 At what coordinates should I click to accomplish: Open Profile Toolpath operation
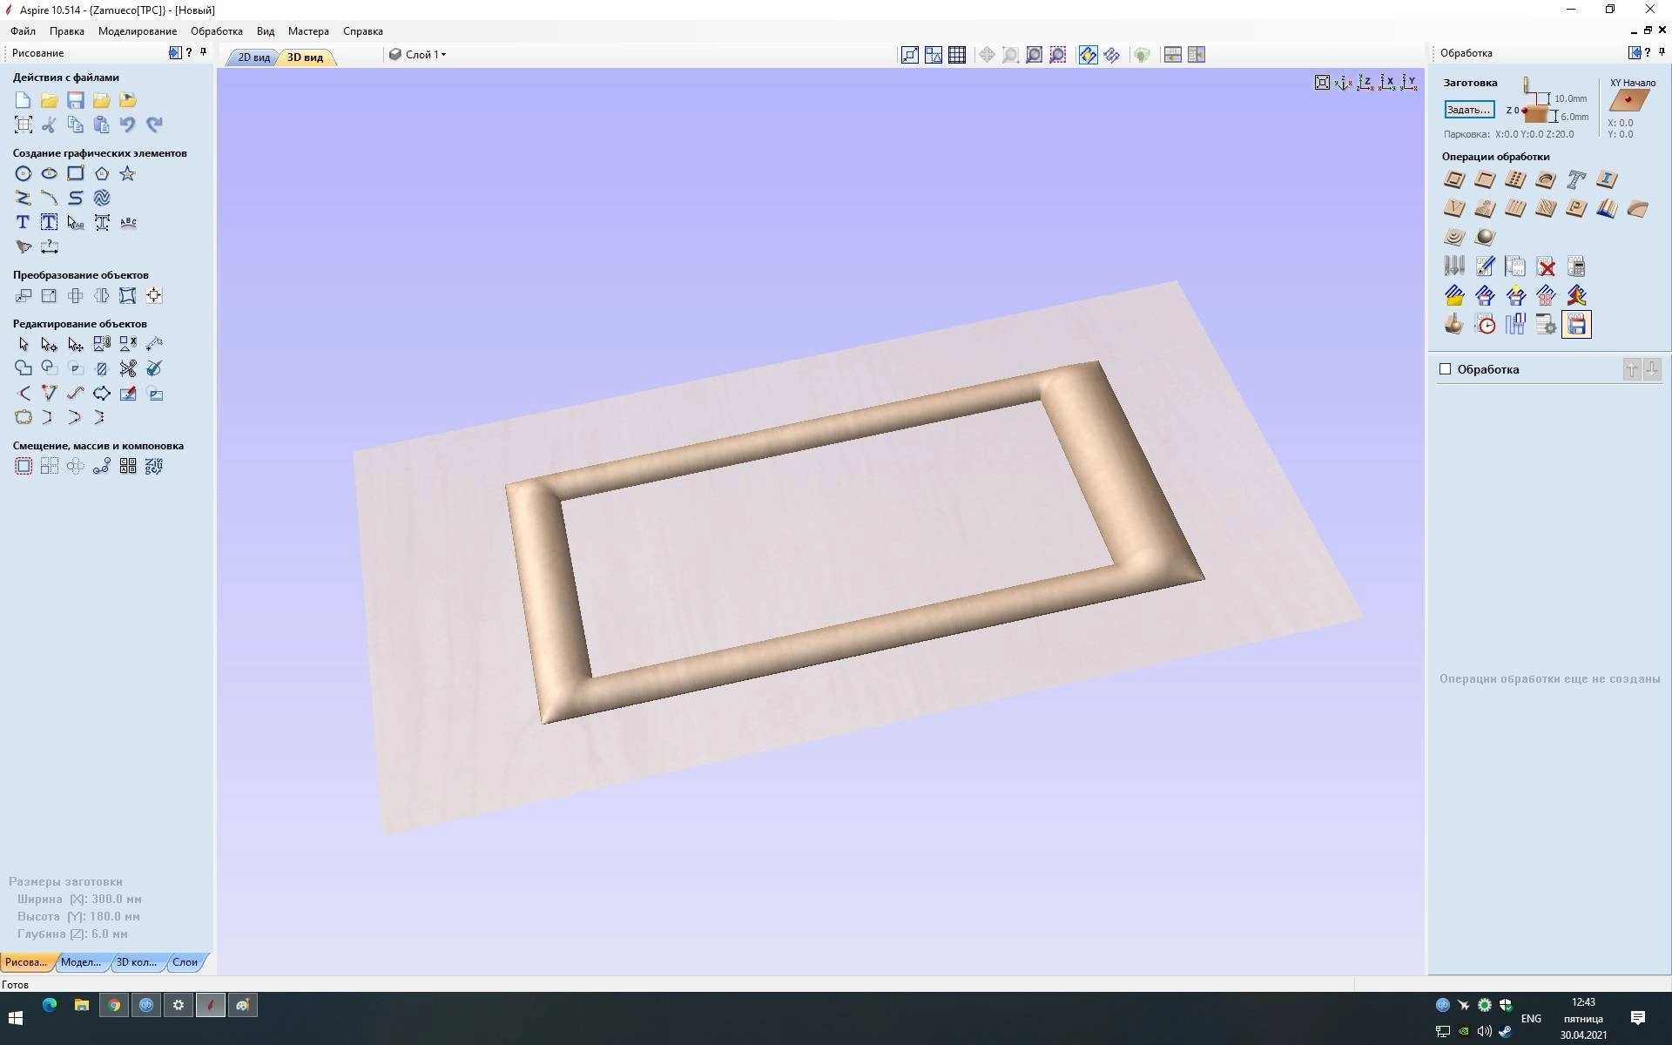[1454, 179]
